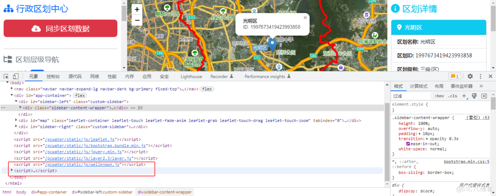Collapse the div sidebar-left node
The width and height of the screenshot is (496, 196).
(16, 101)
